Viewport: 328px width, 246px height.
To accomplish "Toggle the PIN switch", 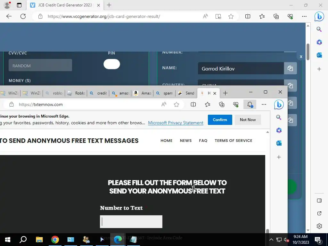I will point(112,64).
